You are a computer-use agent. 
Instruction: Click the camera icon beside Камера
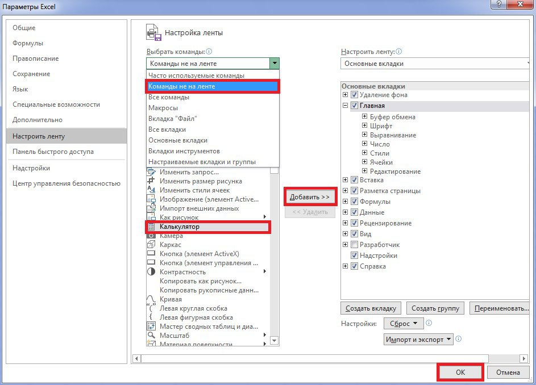[x=151, y=236]
